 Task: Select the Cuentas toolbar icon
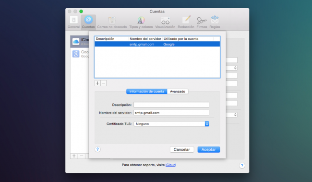pos(88,22)
